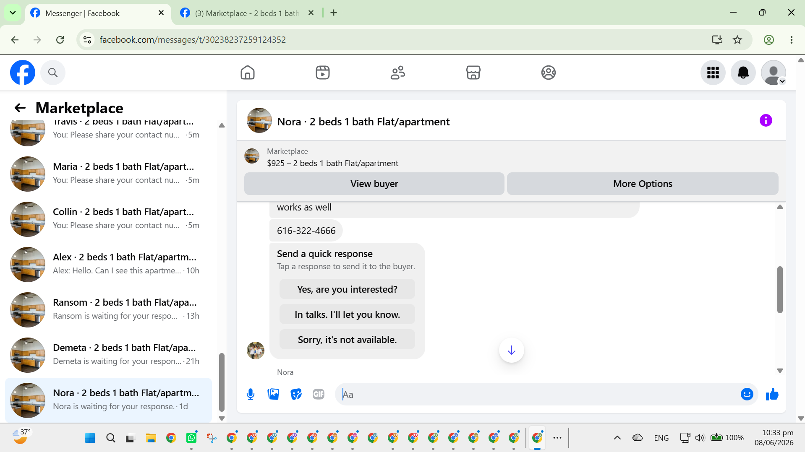Viewport: 805px width, 452px height.
Task: Record a voice clip with microphone icon
Action: click(x=251, y=394)
